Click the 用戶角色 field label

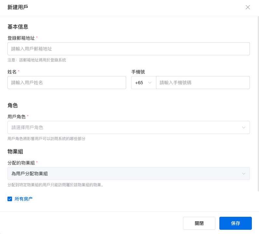(16, 117)
